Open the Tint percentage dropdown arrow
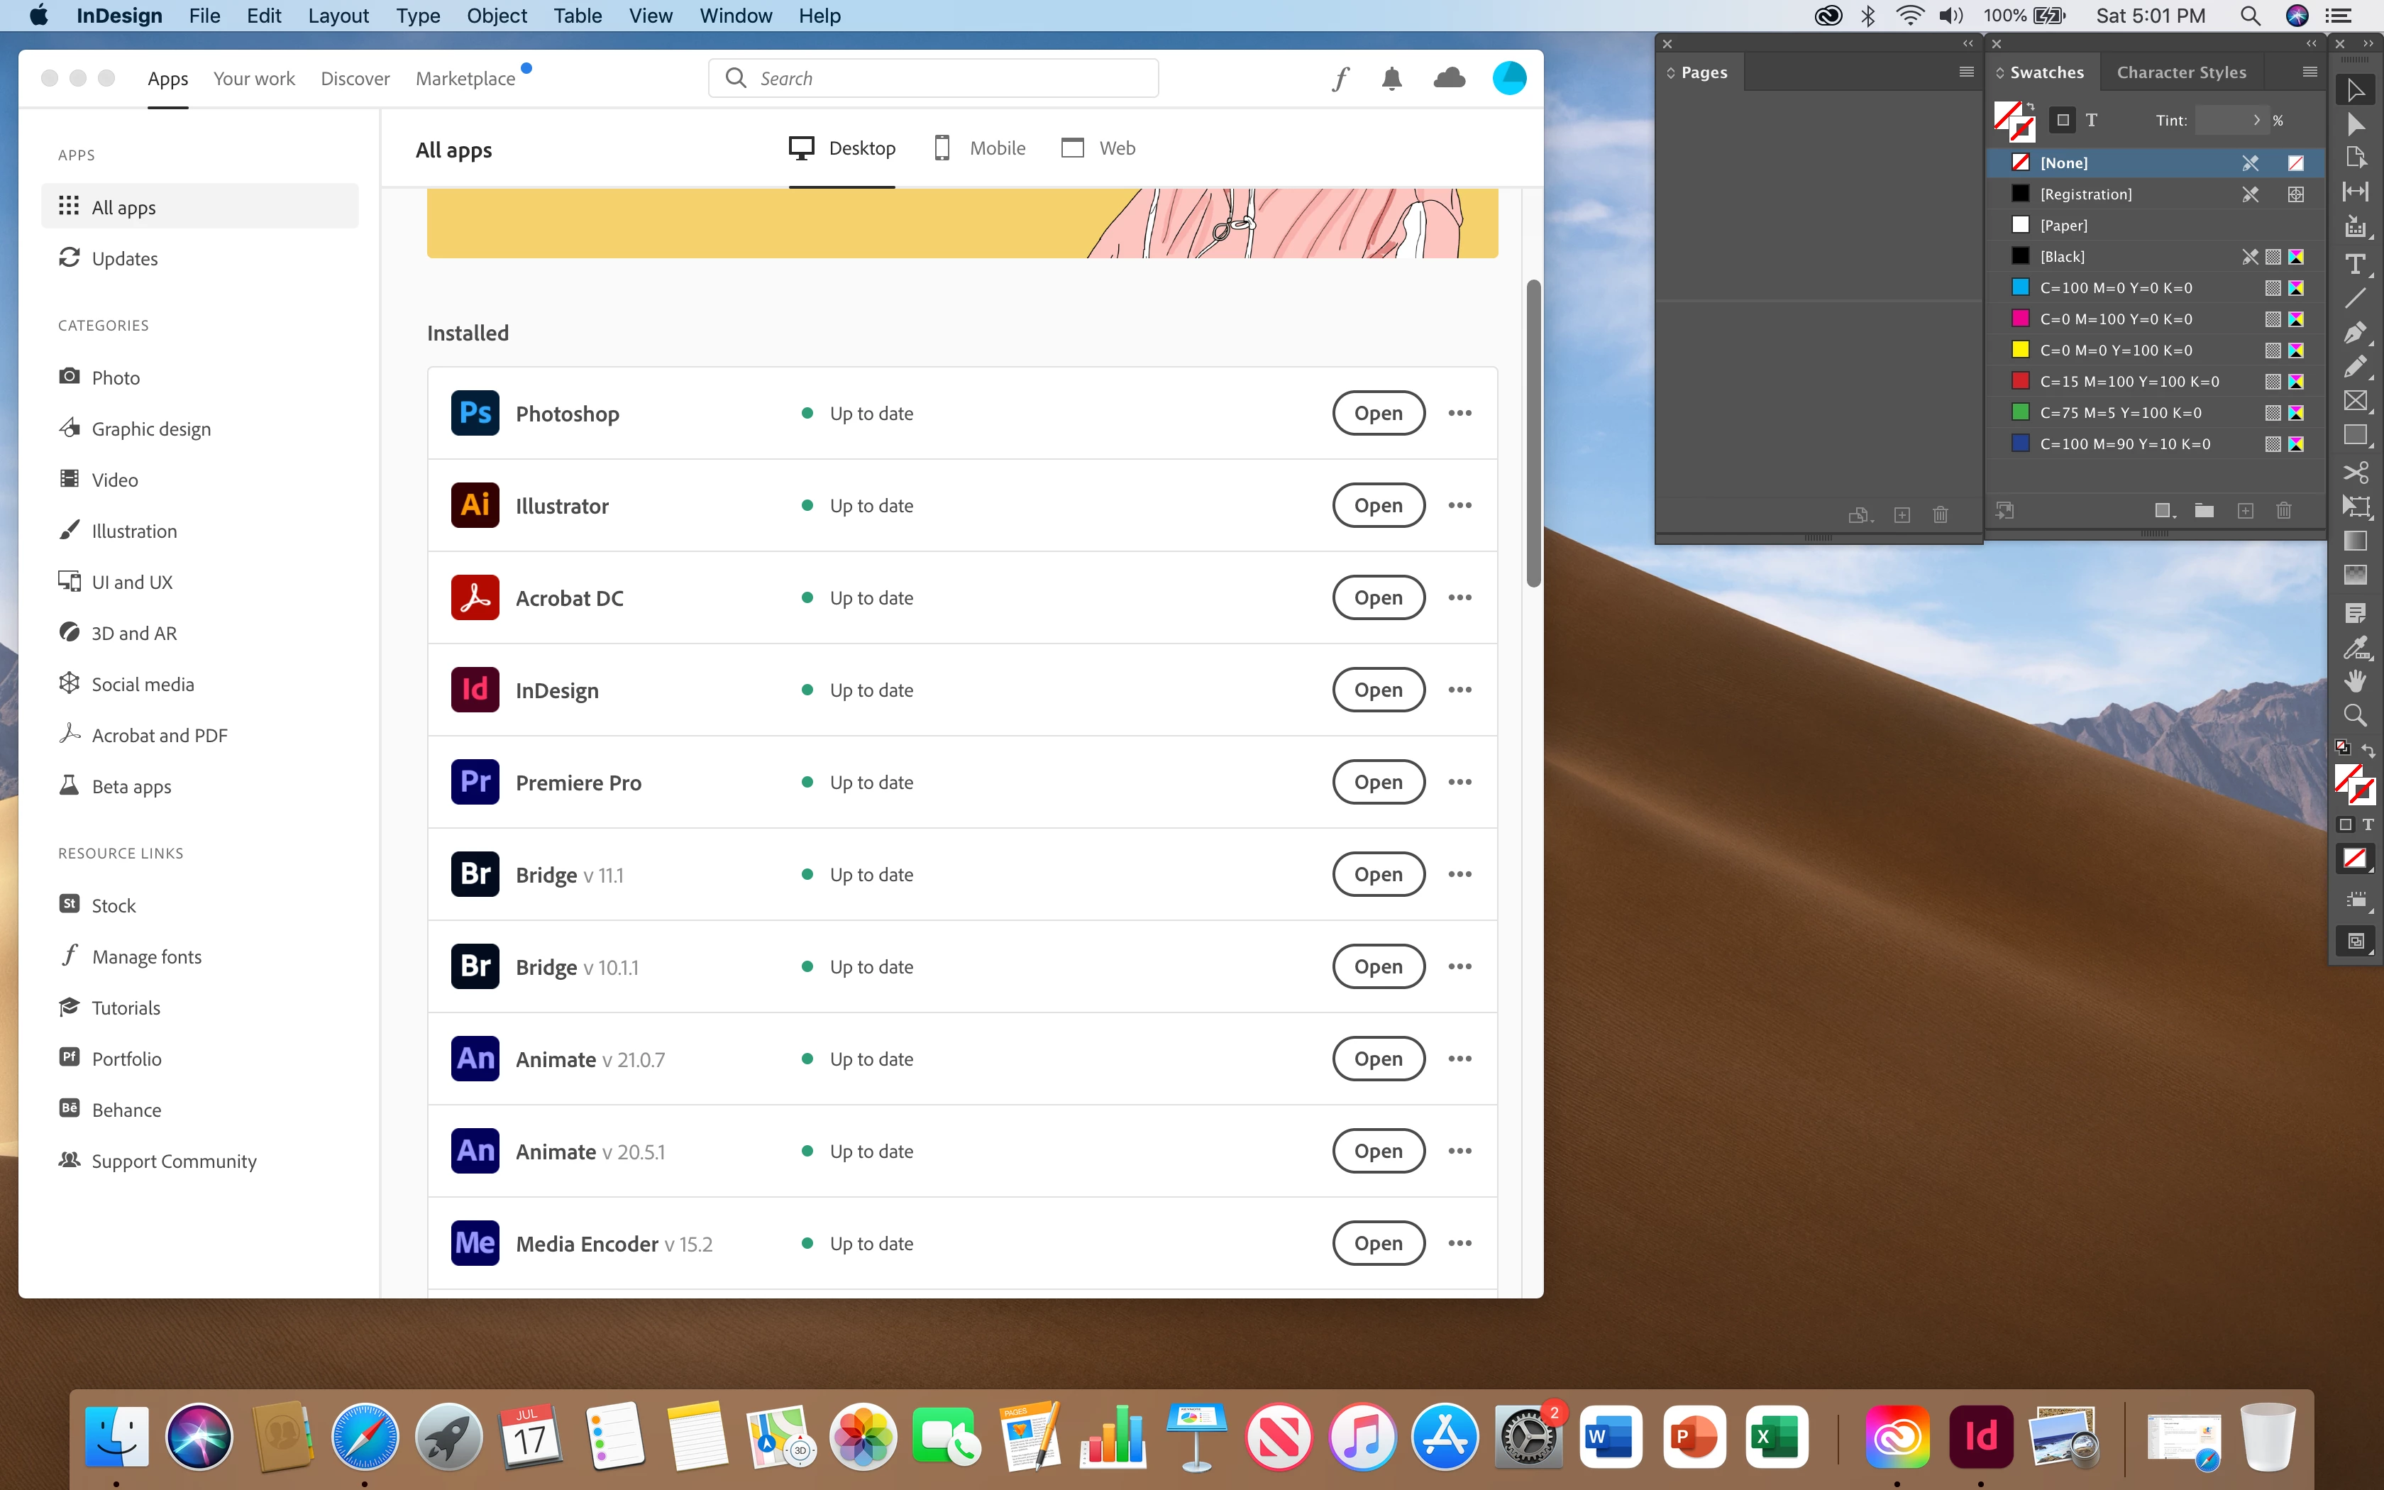This screenshot has height=1490, width=2384. (x=2256, y=120)
